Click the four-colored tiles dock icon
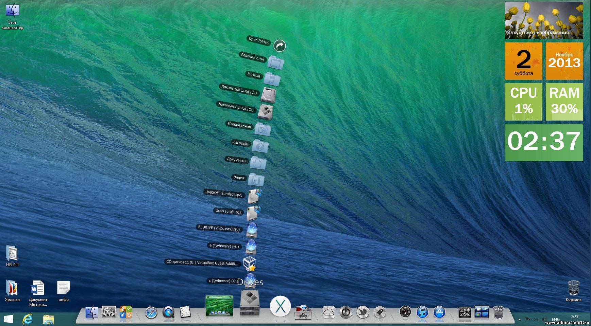 pos(125,312)
